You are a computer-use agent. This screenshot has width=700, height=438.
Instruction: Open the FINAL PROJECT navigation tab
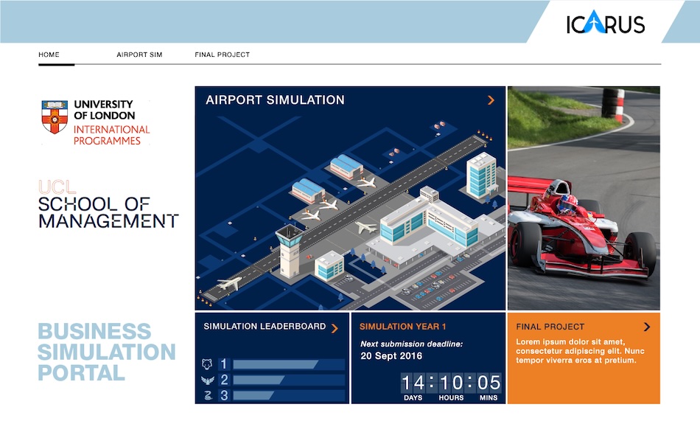coord(222,55)
